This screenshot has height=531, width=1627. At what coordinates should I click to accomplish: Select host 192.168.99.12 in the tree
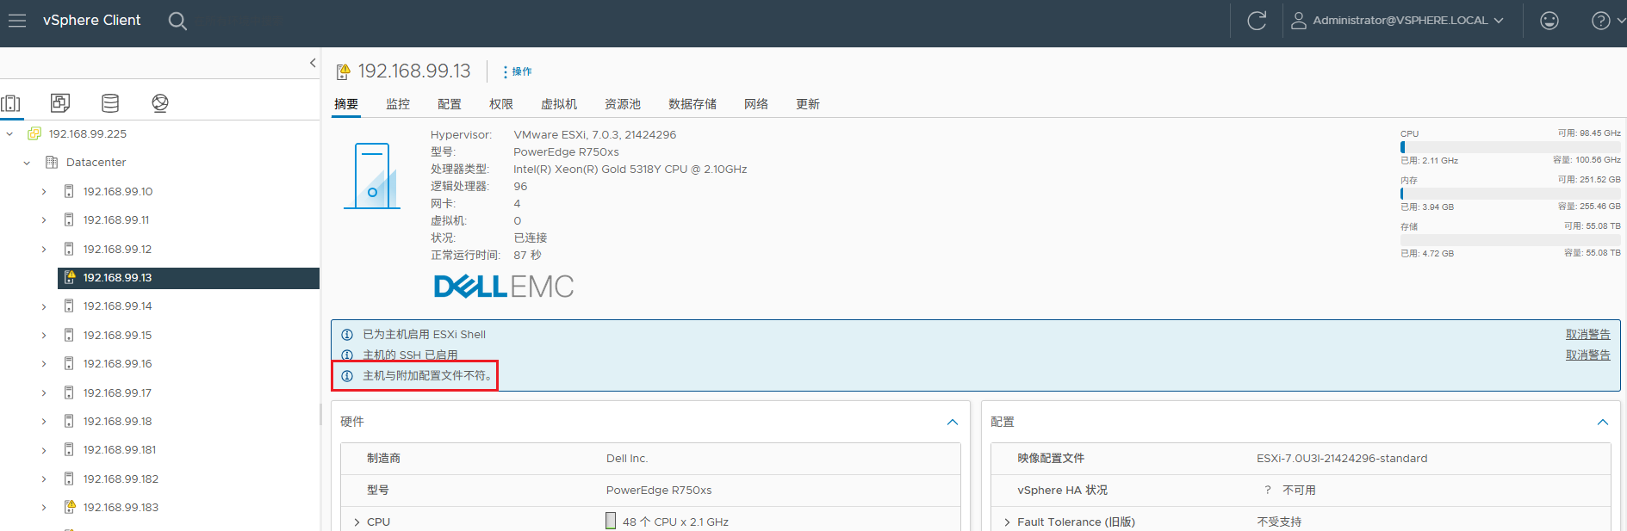click(x=117, y=250)
